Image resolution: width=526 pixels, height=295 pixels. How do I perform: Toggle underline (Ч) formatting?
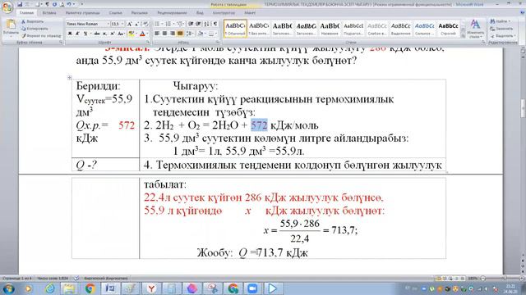tap(85, 34)
